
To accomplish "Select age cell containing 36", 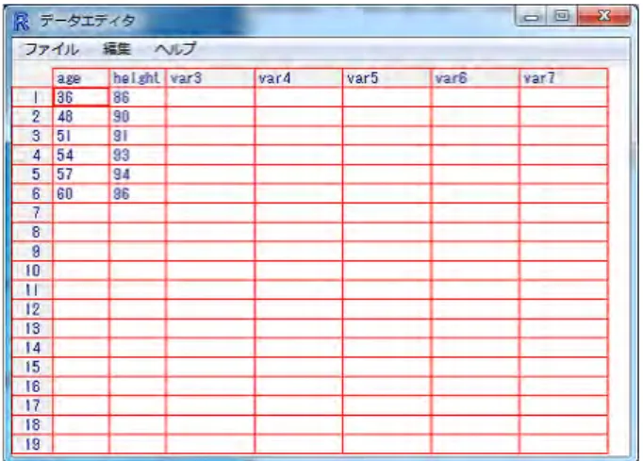I will tap(81, 97).
